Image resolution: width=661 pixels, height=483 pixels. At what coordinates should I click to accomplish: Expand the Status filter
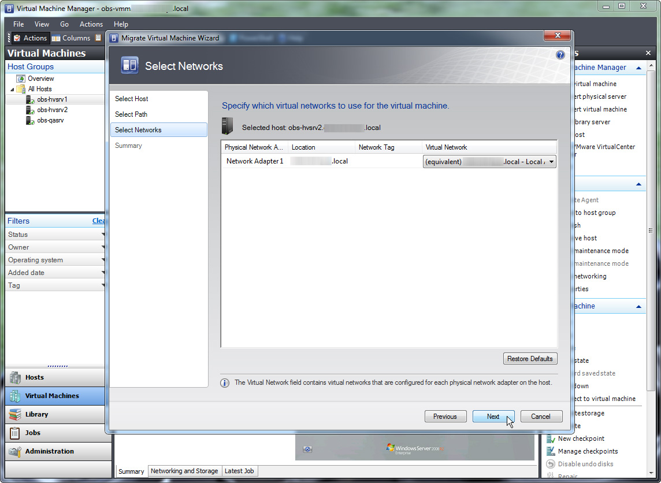(x=55, y=234)
